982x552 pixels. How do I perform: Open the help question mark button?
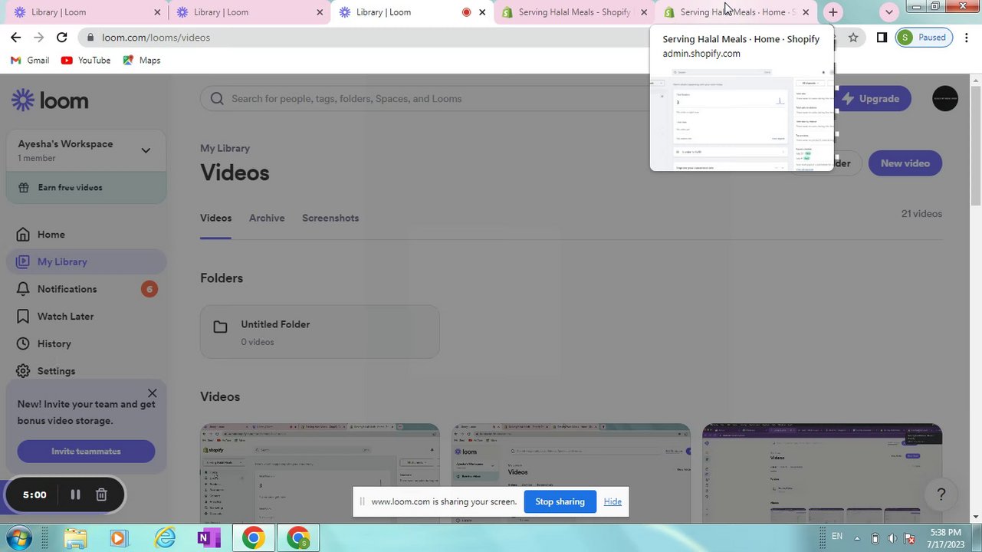[x=941, y=495]
